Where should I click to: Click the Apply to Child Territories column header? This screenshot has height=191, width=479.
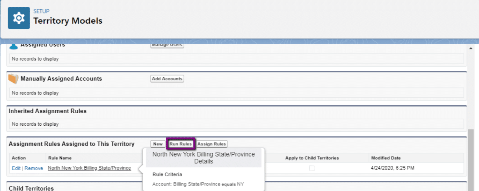[312, 157]
